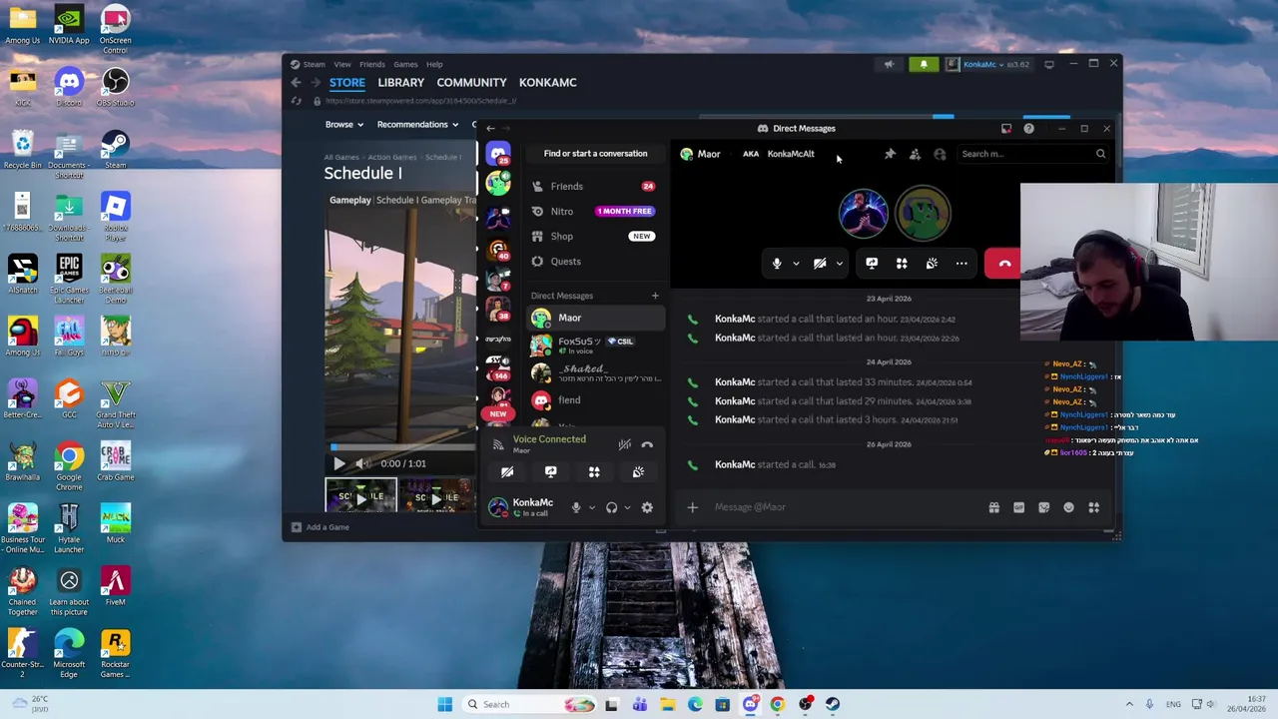Open Discord inbox icon in title bar
The height and width of the screenshot is (719, 1278).
pos(1006,128)
